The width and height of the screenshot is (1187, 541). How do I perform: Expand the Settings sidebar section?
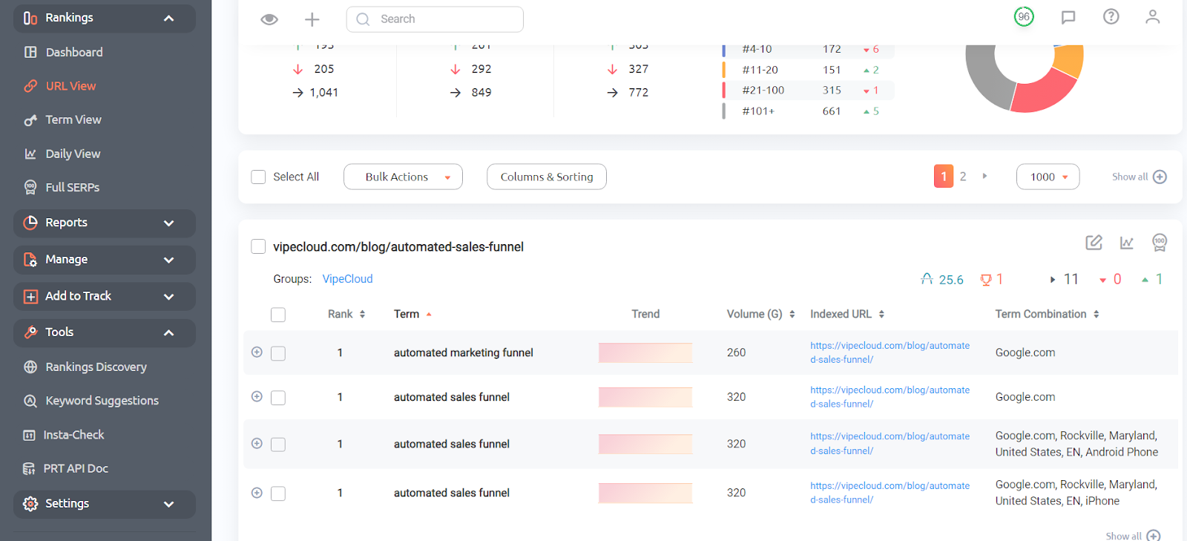(x=105, y=504)
